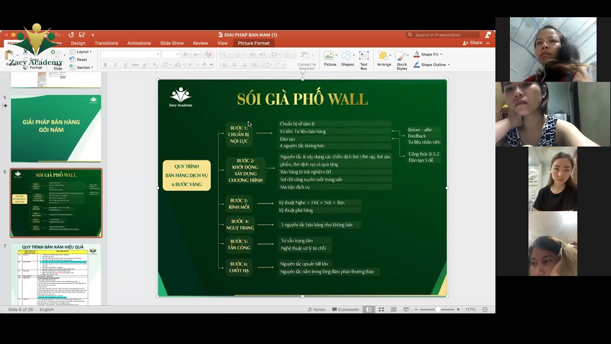Toggle subscript formatting

coord(156,65)
